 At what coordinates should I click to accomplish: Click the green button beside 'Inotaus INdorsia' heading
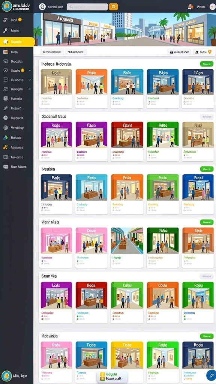pos(207,64)
